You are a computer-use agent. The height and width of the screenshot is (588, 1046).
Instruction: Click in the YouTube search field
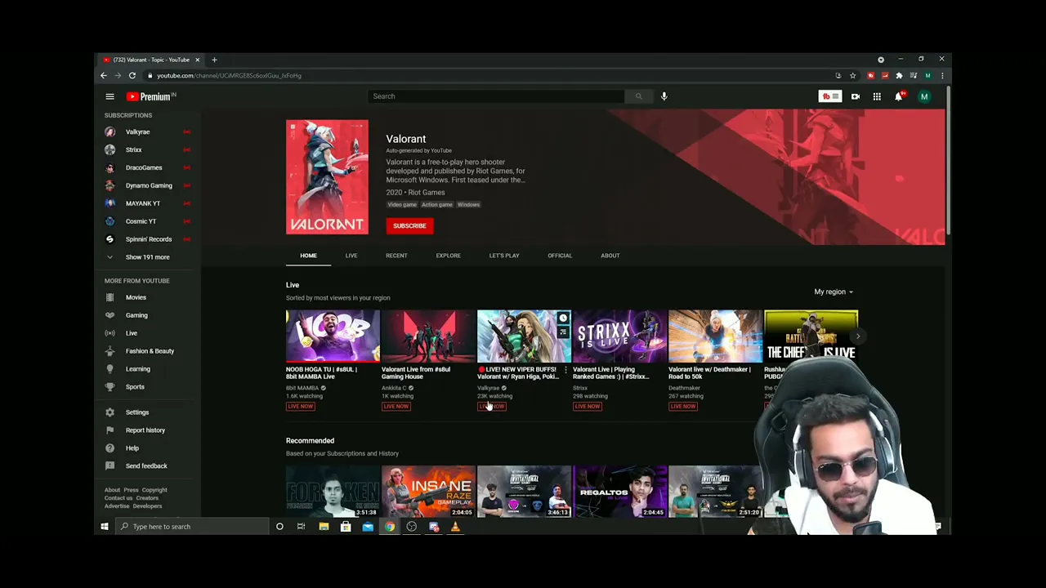[x=496, y=96]
